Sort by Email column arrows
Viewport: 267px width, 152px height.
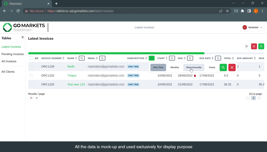pos(97,58)
